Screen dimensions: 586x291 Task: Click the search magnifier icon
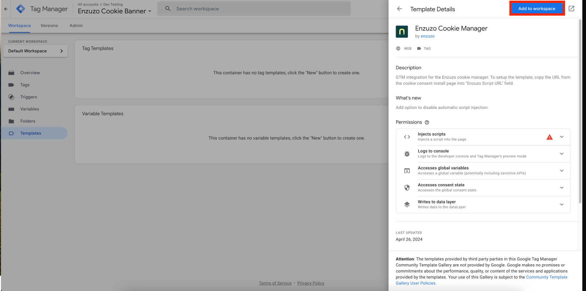click(168, 9)
